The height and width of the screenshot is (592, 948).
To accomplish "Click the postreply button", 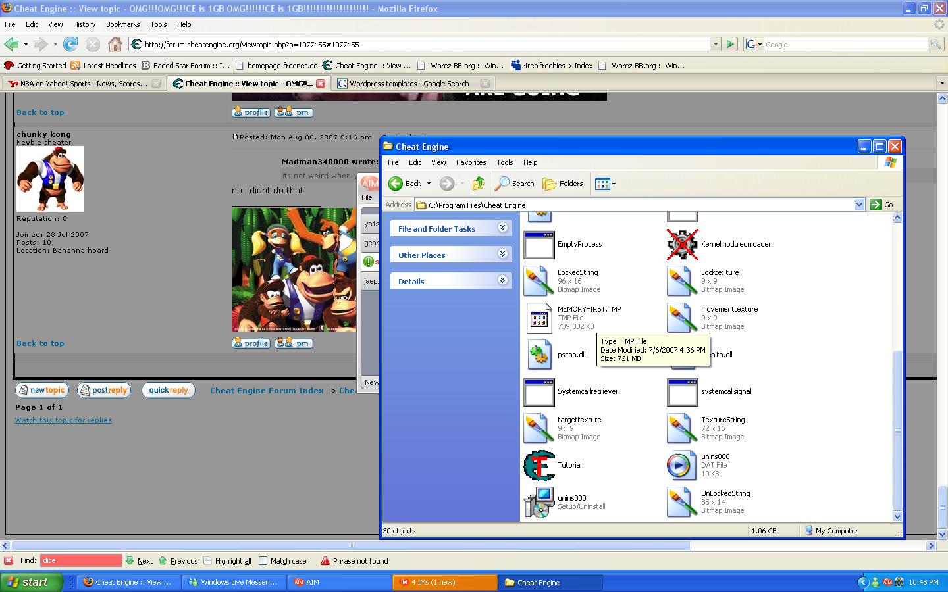I will pos(103,390).
